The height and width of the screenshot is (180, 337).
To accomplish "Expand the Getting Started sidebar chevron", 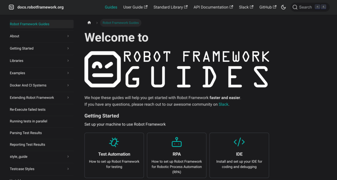I will (68, 49).
